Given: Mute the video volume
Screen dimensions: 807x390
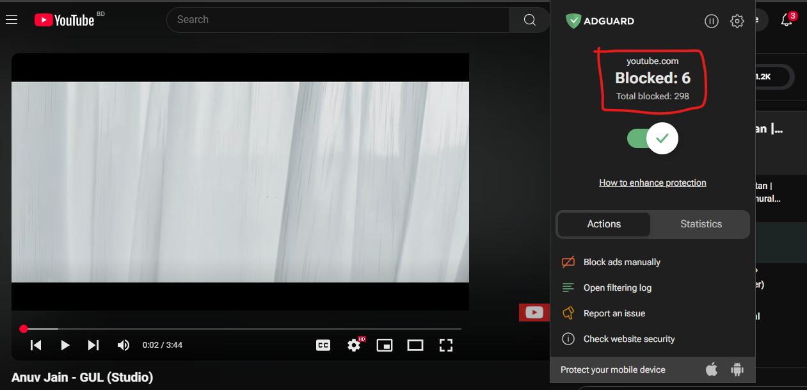Looking at the screenshot, I should (x=124, y=345).
